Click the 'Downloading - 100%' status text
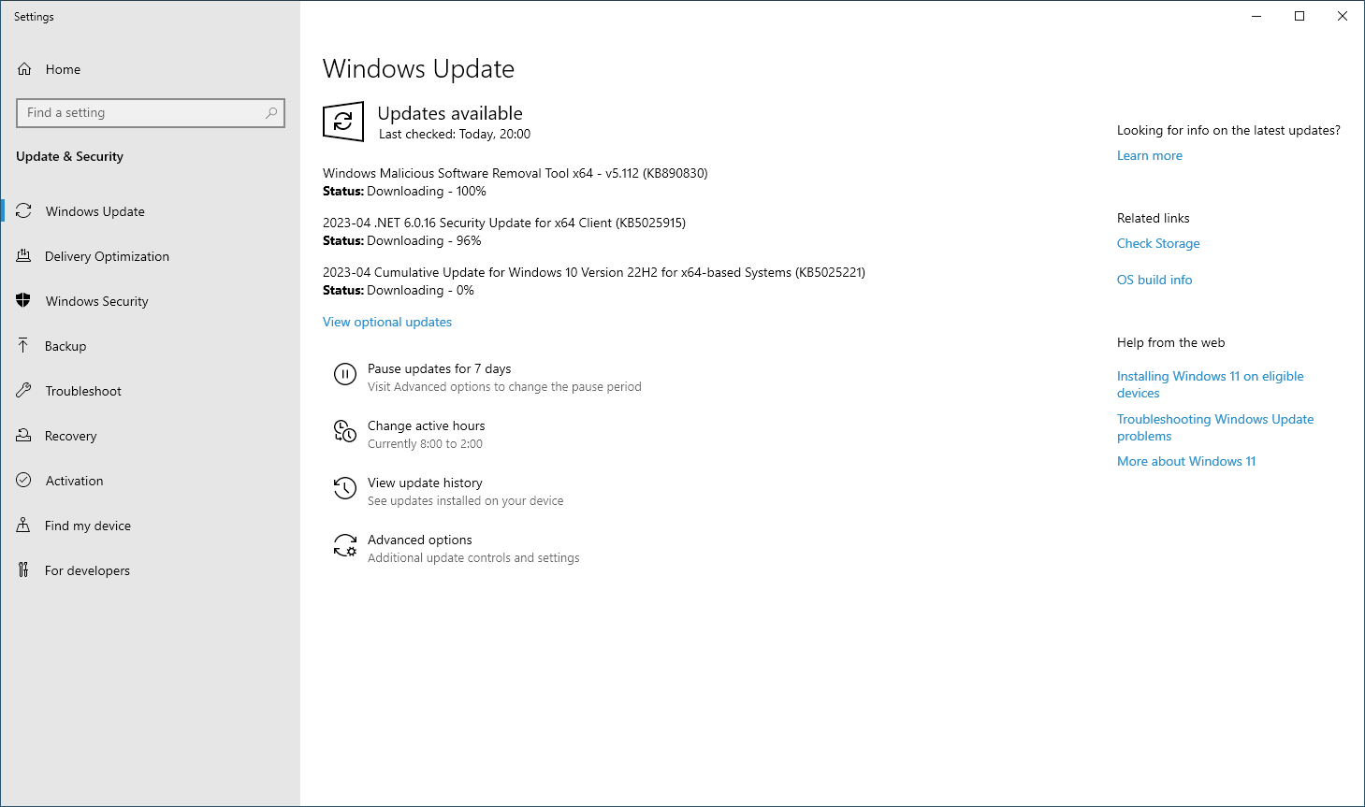 point(427,191)
